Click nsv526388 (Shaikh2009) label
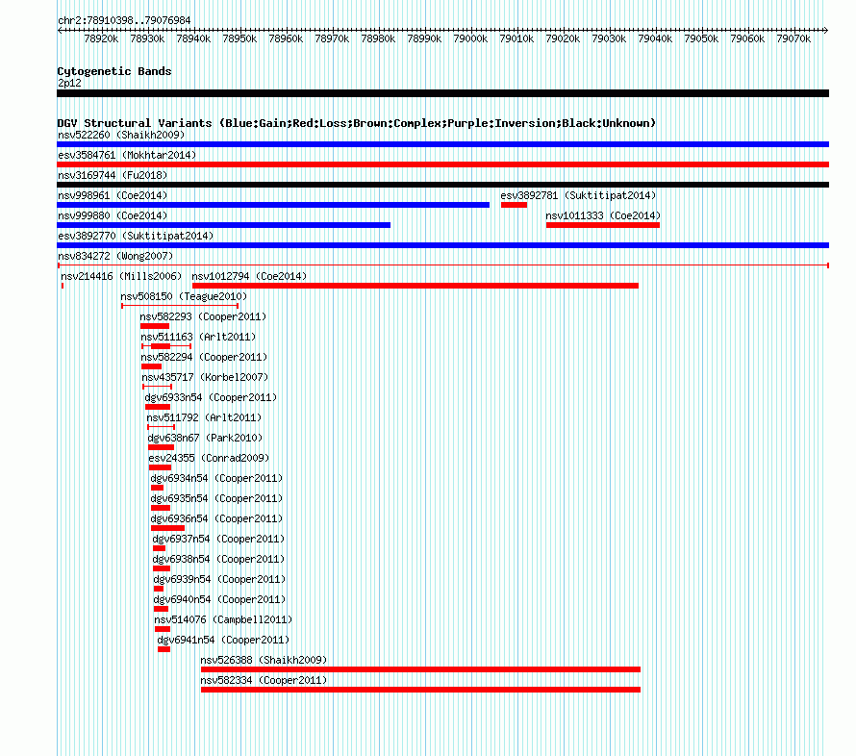 click(264, 660)
